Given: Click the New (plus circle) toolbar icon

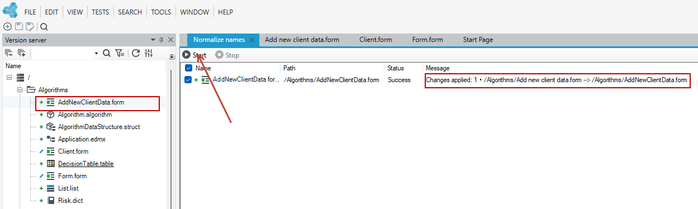Looking at the screenshot, I should [8, 26].
